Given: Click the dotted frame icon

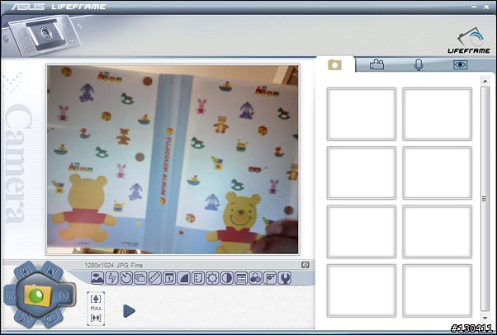Looking at the screenshot, I should coord(198,278).
